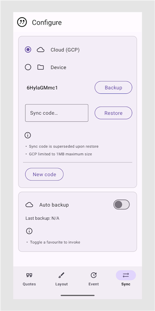
Task: Click 'GCP limited to 1MB maximum size' note
Action: (61, 154)
